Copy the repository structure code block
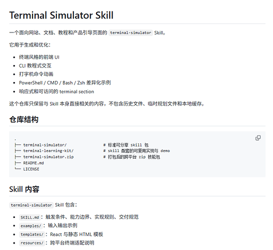This screenshot has height=250, width=273. pos(258,138)
